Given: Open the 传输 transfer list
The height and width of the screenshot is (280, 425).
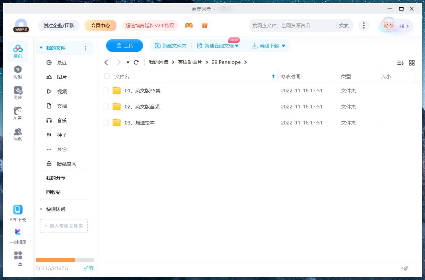Looking at the screenshot, I should [18, 71].
